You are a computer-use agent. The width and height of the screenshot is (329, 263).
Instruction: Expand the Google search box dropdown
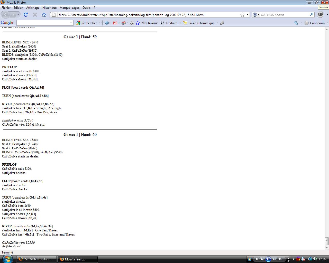[71, 23]
